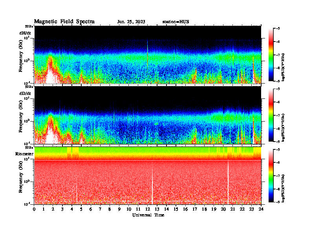This screenshot has width=311, height=240.
Task: Click the "Riometer" panel label
Action: [24, 154]
